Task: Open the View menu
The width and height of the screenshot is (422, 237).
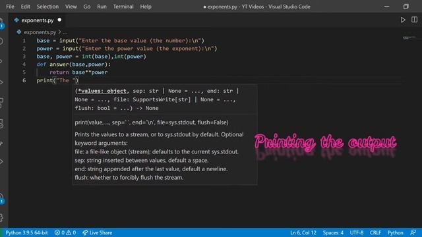Action: pyautogui.click(x=71, y=7)
